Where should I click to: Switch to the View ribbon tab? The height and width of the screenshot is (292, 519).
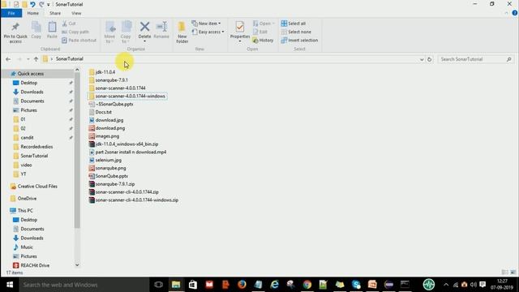pos(76,13)
